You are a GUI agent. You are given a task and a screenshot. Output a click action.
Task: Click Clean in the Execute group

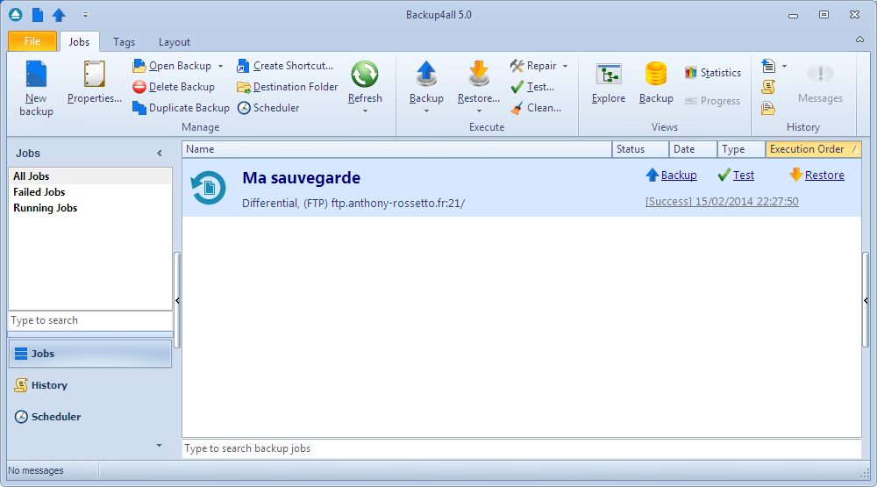(x=535, y=107)
